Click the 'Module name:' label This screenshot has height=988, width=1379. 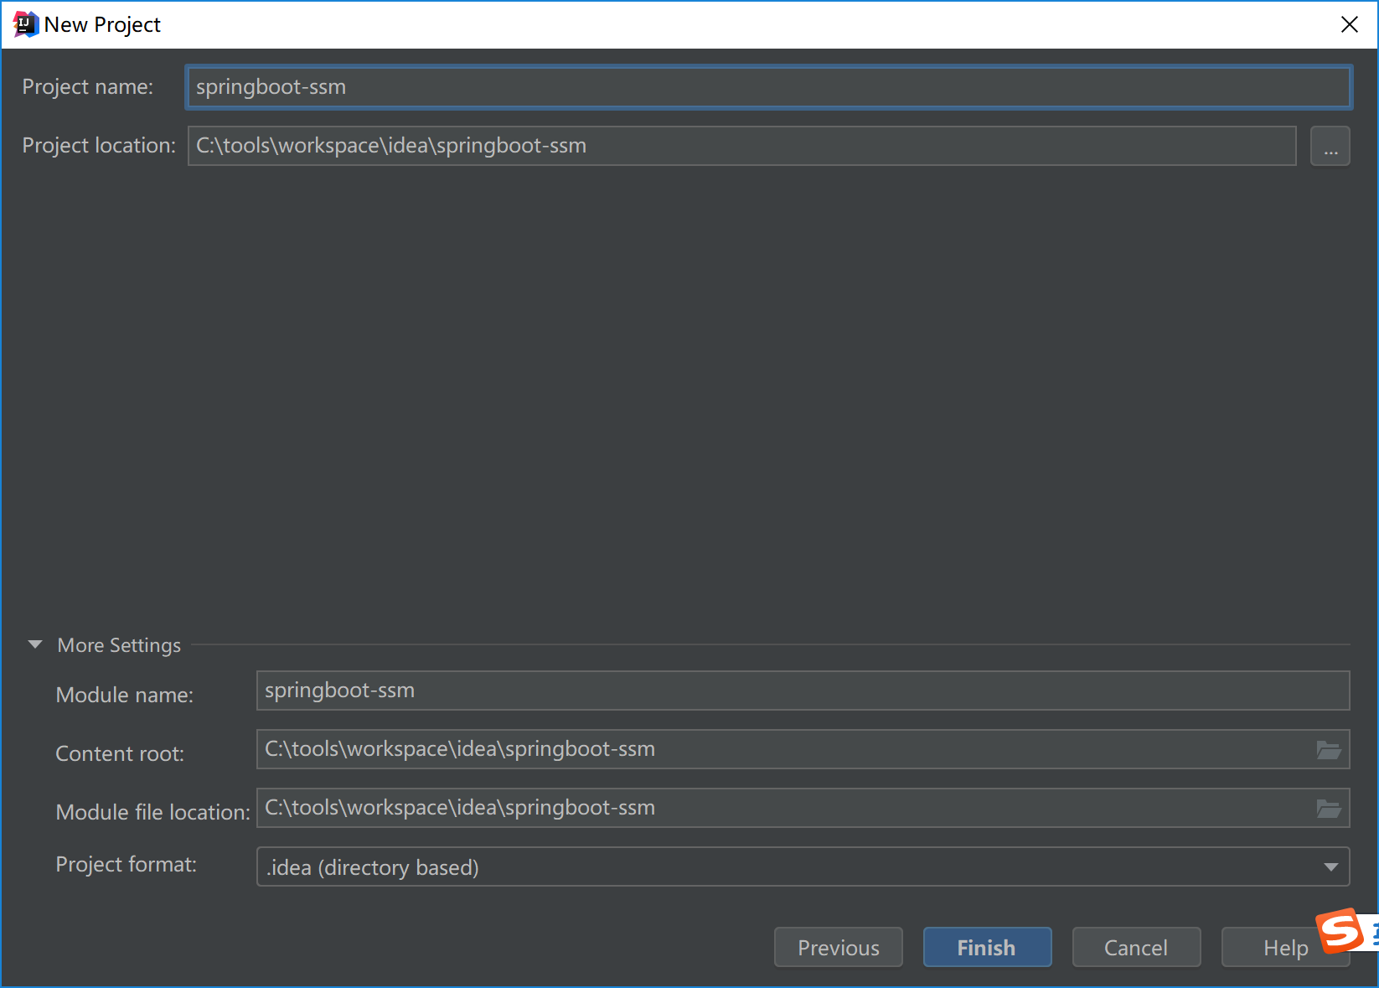point(125,695)
